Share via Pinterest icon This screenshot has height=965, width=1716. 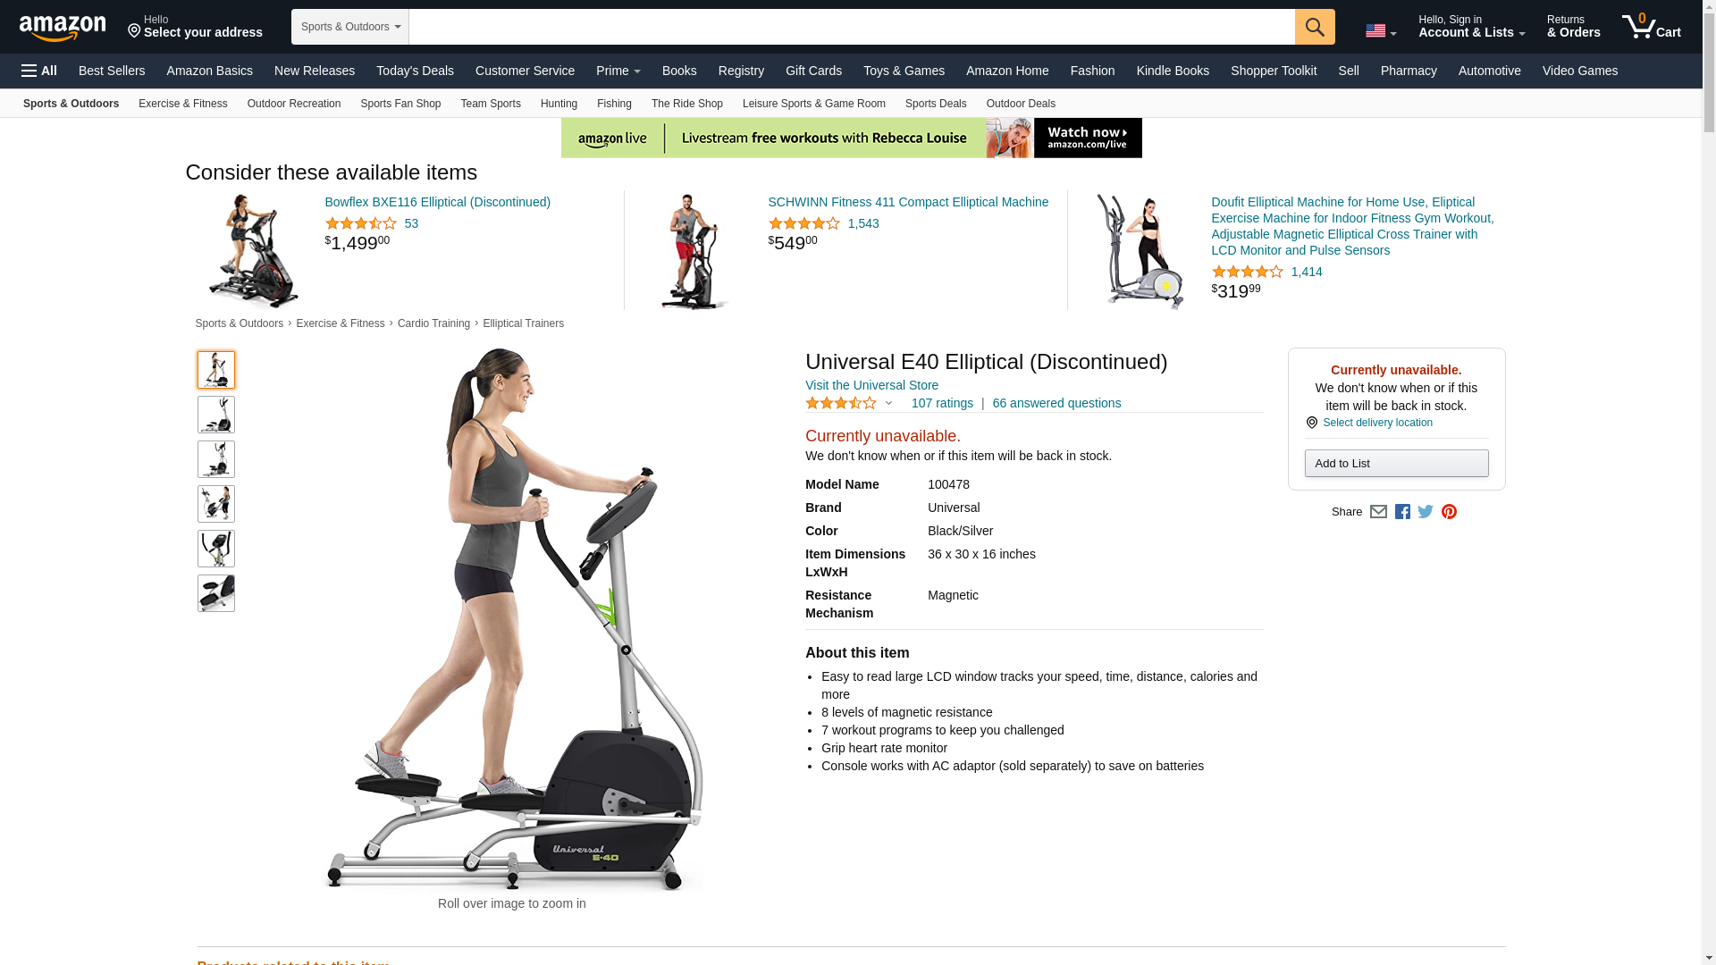(x=1449, y=512)
